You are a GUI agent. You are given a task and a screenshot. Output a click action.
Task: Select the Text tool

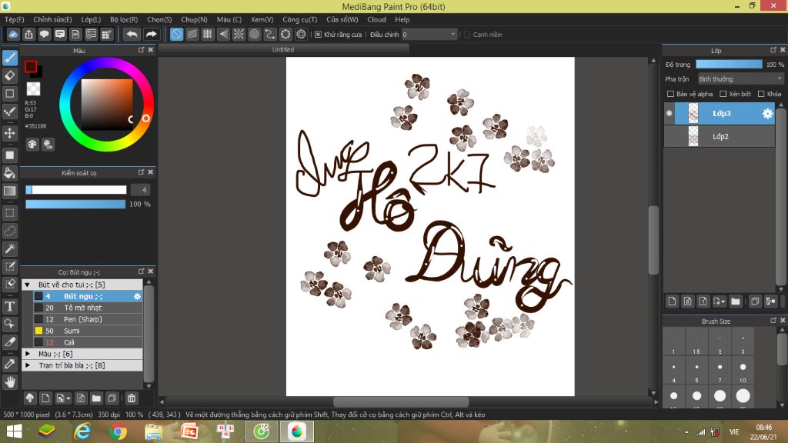coord(9,306)
